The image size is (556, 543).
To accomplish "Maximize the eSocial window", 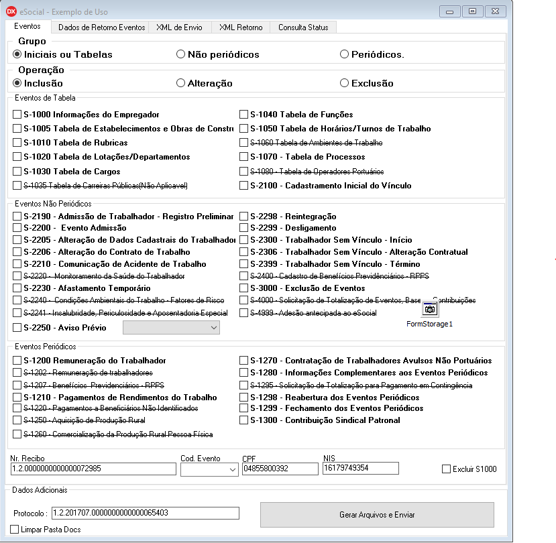I will (472, 11).
